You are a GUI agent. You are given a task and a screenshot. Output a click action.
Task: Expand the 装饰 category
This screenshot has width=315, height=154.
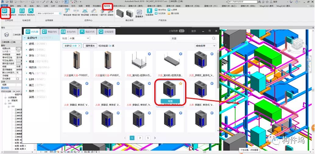click(x=27, y=56)
